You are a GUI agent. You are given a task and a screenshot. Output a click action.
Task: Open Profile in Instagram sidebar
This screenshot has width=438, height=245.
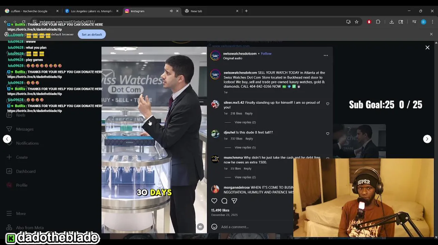[17, 185]
